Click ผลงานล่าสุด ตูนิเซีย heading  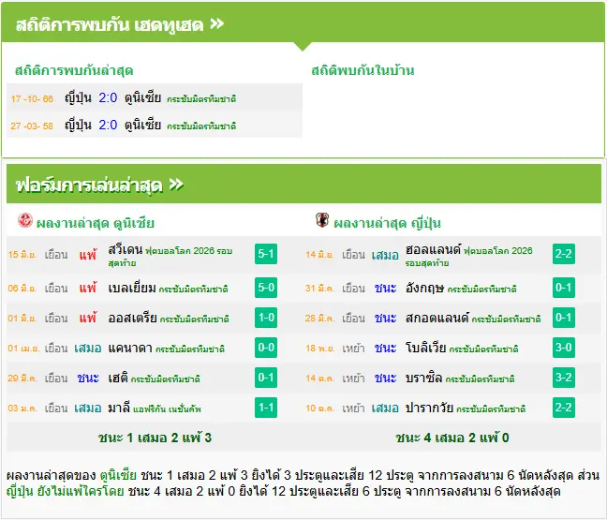tap(96, 223)
